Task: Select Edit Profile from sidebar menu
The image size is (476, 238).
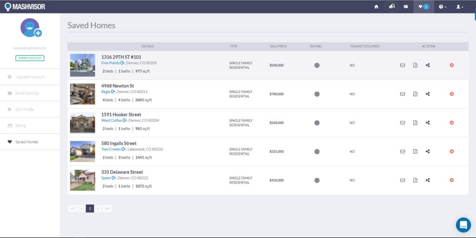Action: pyautogui.click(x=24, y=109)
